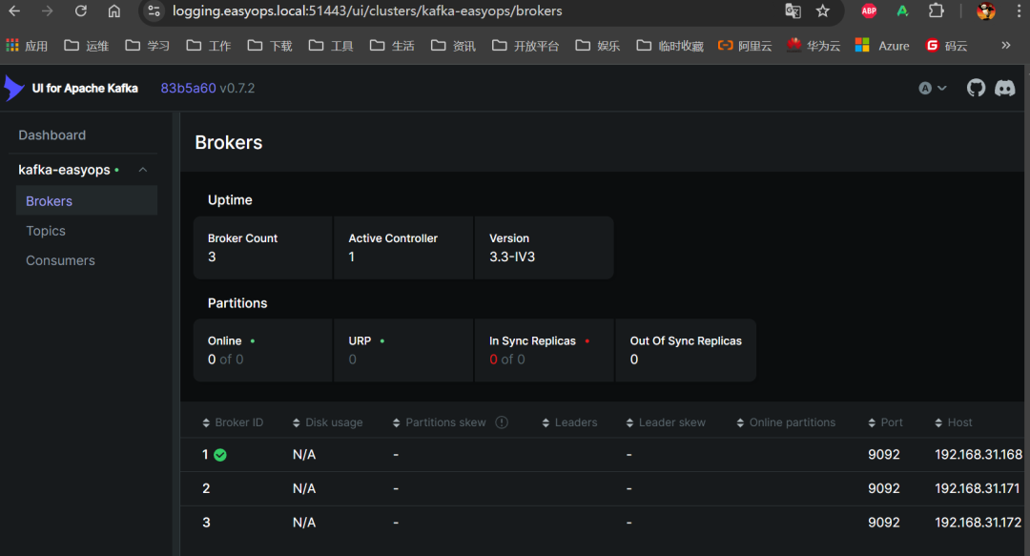Open the 阿里云 bookmark
Image resolution: width=1030 pixels, height=556 pixels.
click(745, 46)
